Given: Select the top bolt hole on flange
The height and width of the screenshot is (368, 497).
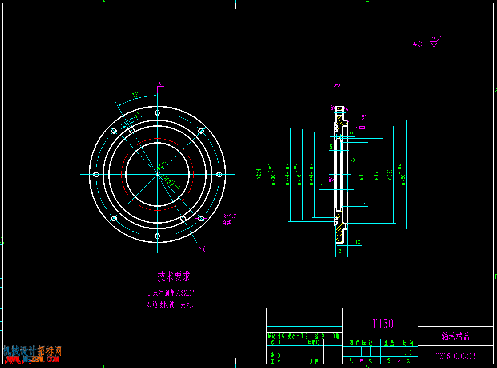Looking at the screenshot, I should (157, 113).
